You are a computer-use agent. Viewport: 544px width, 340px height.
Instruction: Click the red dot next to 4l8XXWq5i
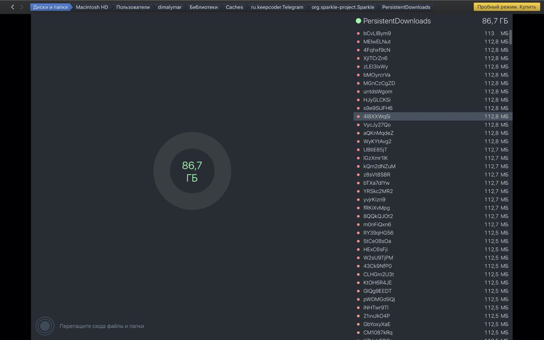pyautogui.click(x=358, y=116)
